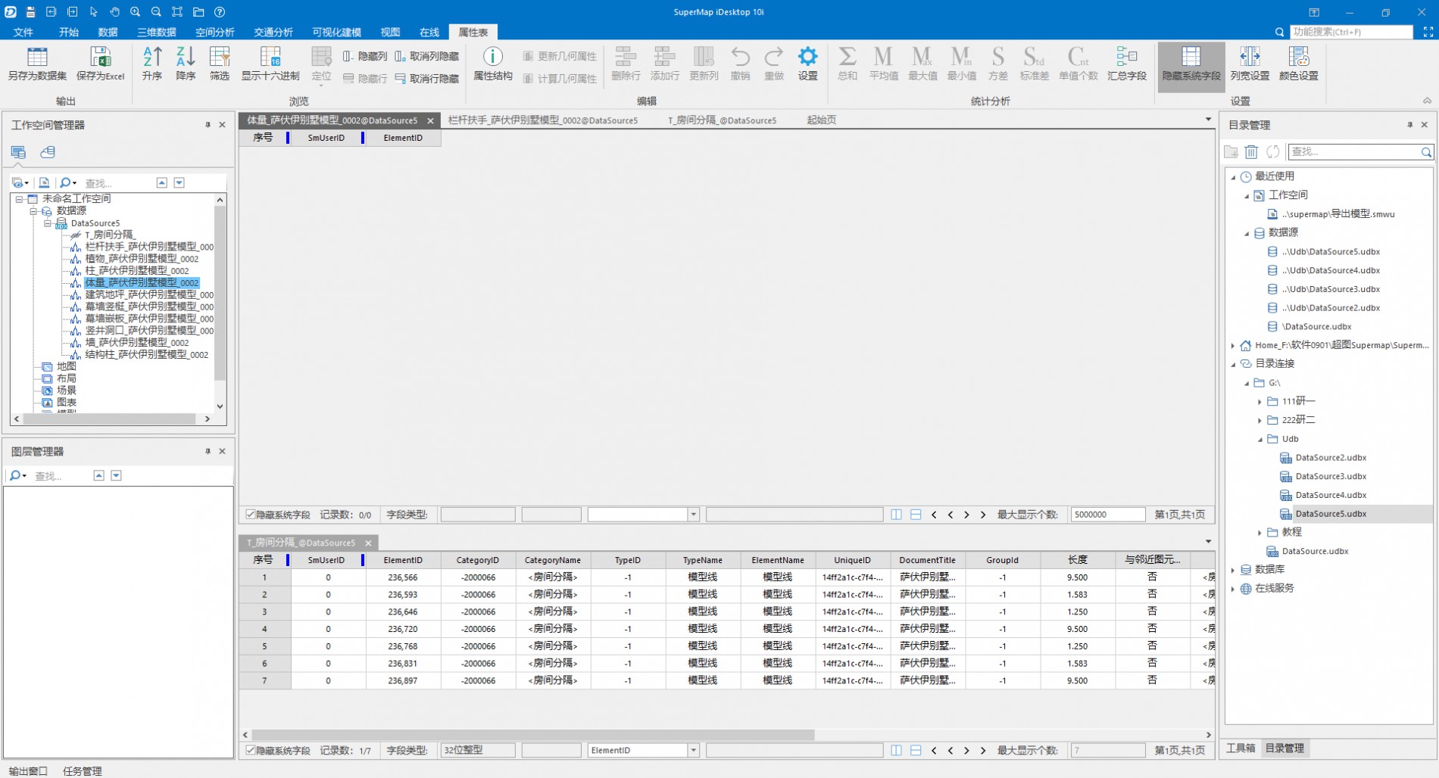
Task: Close the lower T_房间分隔 table tab
Action: [x=368, y=543]
